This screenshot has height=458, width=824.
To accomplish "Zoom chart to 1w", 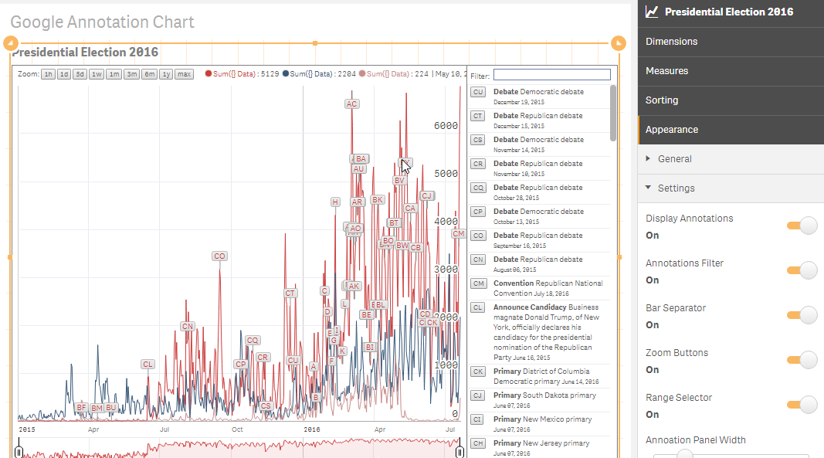I will point(97,74).
